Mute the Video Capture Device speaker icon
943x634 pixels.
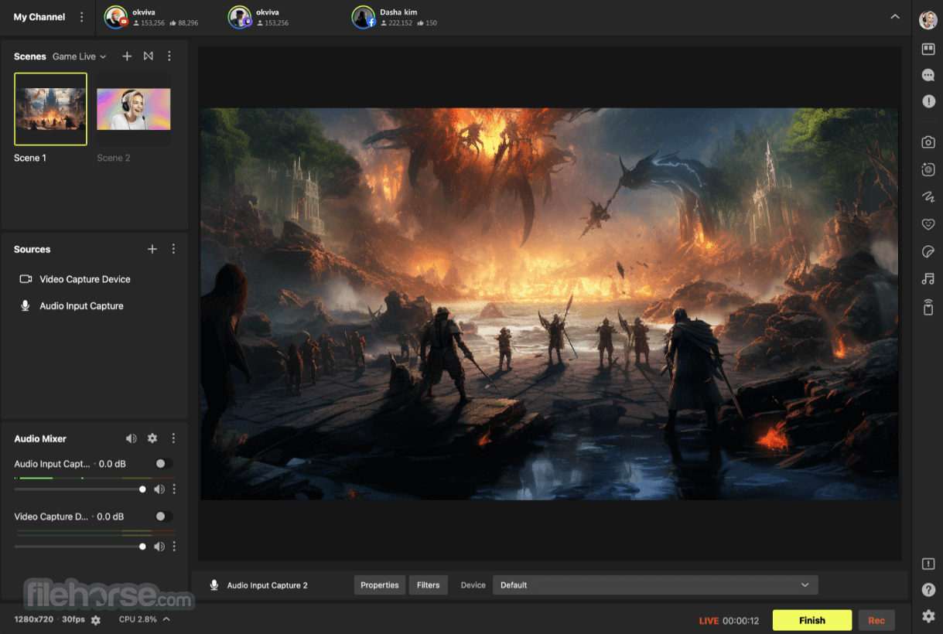[159, 547]
